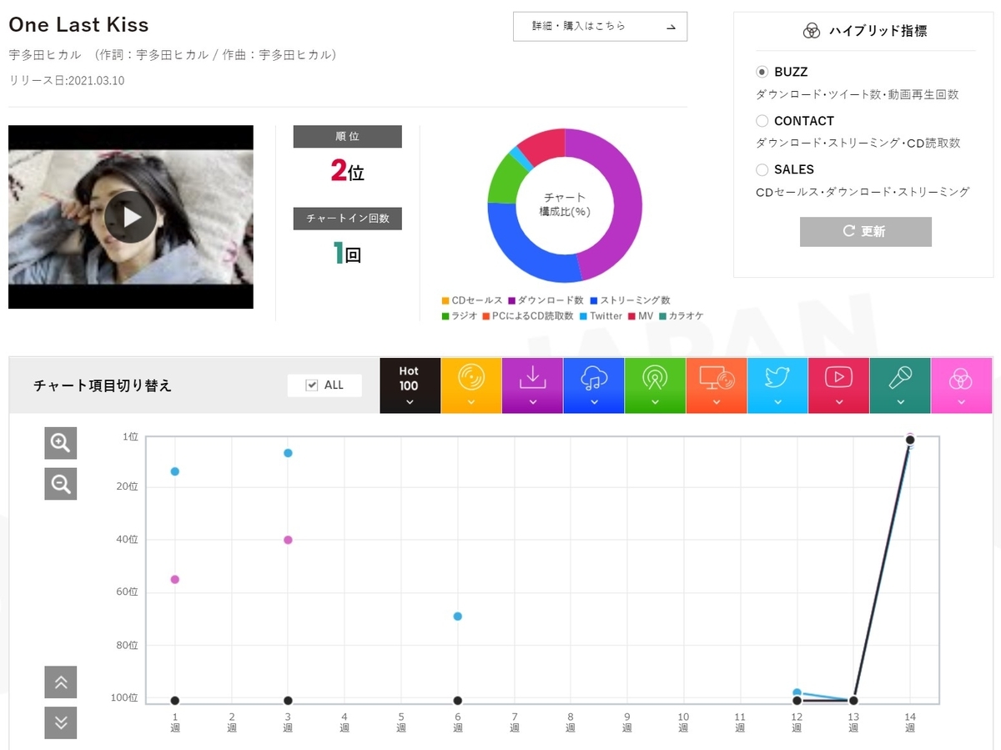1001x750 pixels.
Task: Play the One Last Kiss video
Action: coord(131,217)
